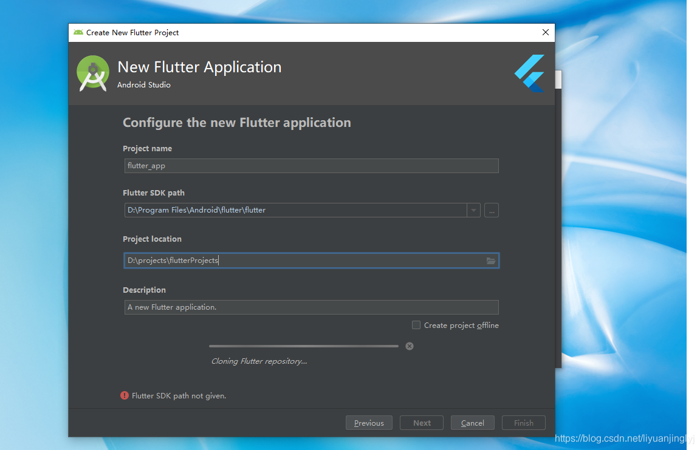The image size is (700, 450).
Task: Click the Flutter SDK path text field
Action: point(295,210)
